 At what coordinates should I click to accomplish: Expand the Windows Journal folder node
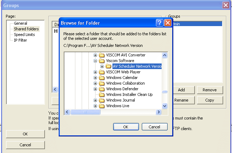(x=95, y=100)
